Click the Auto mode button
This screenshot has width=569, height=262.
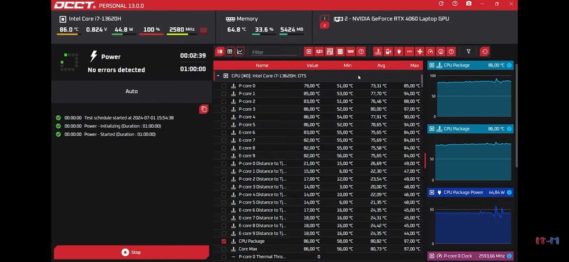click(131, 92)
